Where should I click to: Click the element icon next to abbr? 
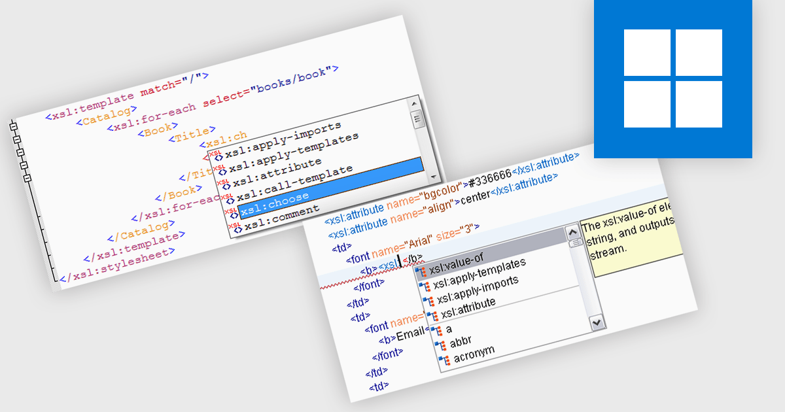[440, 344]
